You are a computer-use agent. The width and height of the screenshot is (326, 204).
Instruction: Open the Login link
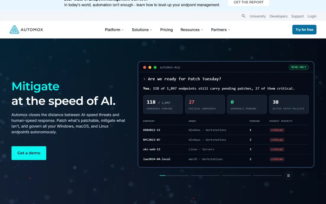click(312, 16)
